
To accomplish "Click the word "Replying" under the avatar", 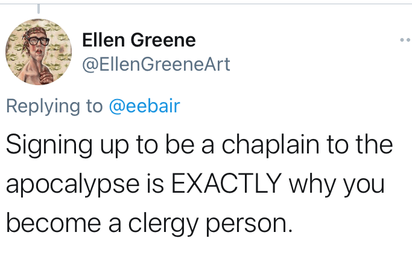I will pos(43,106).
